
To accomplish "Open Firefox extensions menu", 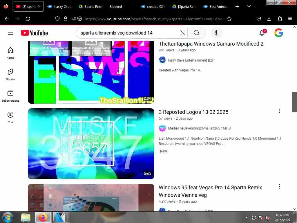I will 280,19.
